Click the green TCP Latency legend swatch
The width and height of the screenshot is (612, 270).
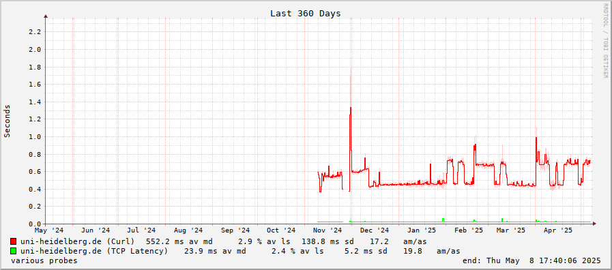tap(14, 251)
